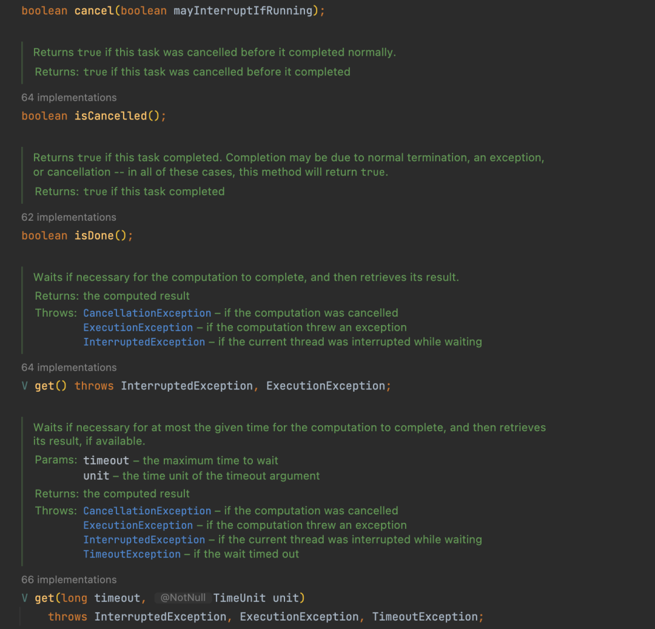Click the TimeUnit type in get signature
The image size is (655, 629).
pos(240,598)
